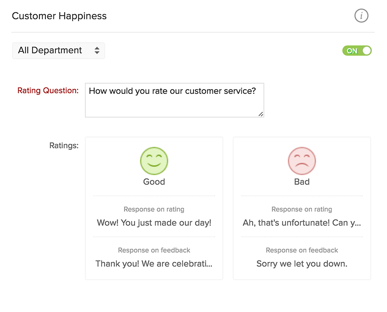The height and width of the screenshot is (312, 387).
Task: Click "Response on feedback" under Good
Action: (x=154, y=250)
